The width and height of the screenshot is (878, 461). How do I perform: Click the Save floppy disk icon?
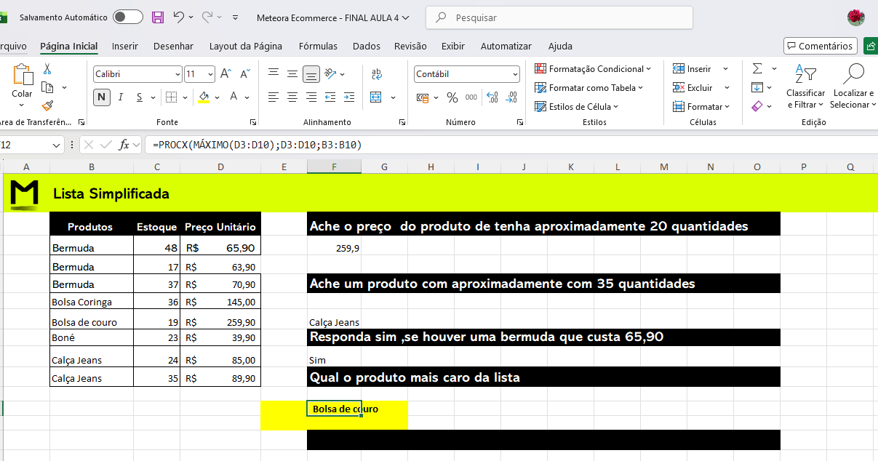coord(158,17)
